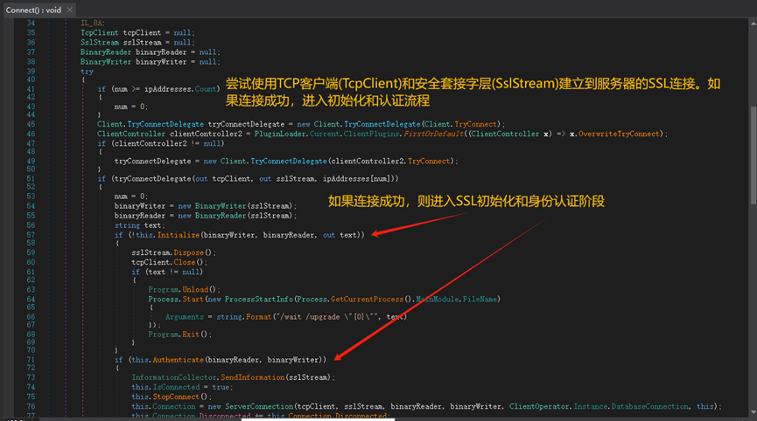Viewport: 757px width, 421px height.
Task: Click the vertical scrollbar thumb
Action: pos(753,155)
